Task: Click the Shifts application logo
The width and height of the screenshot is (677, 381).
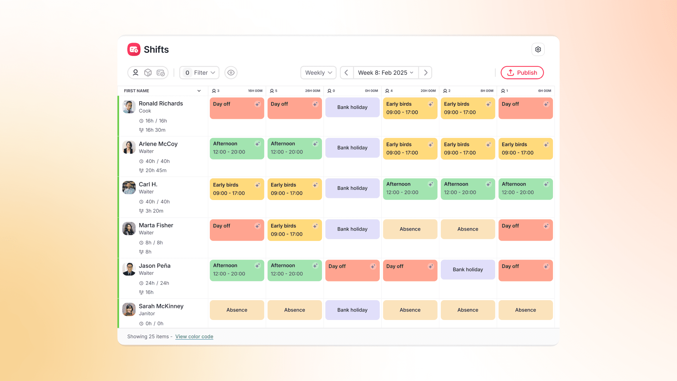Action: tap(133, 49)
